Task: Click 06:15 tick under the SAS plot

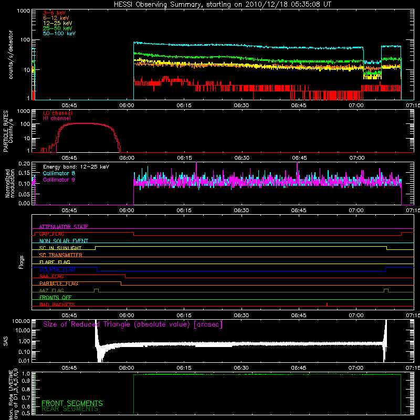Action: (x=184, y=368)
